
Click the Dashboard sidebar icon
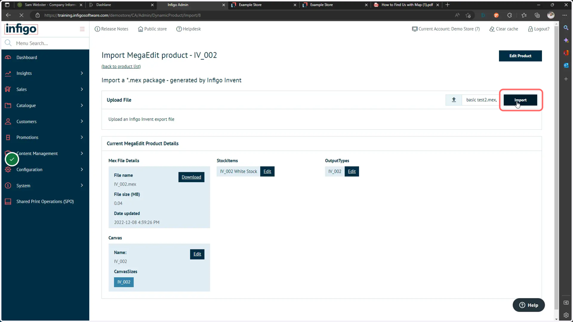click(x=8, y=57)
